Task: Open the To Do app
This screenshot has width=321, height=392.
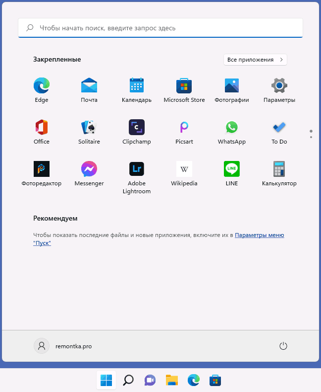Action: coord(279,132)
